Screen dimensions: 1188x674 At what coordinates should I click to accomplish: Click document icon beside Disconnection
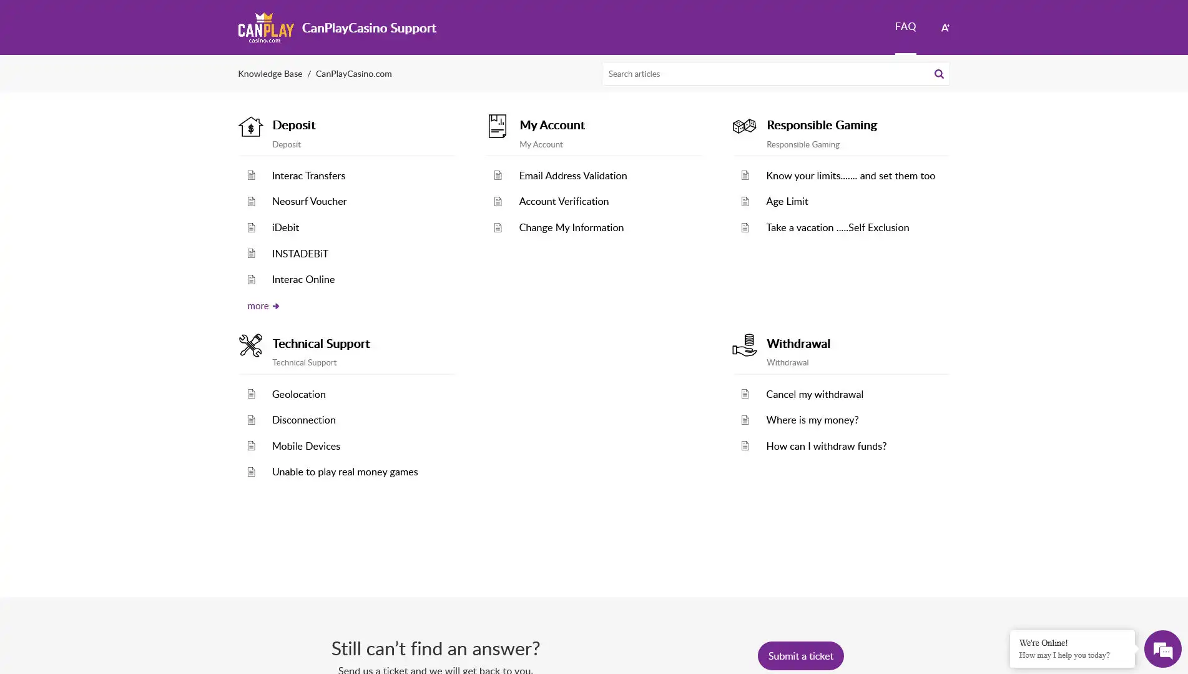(x=252, y=420)
